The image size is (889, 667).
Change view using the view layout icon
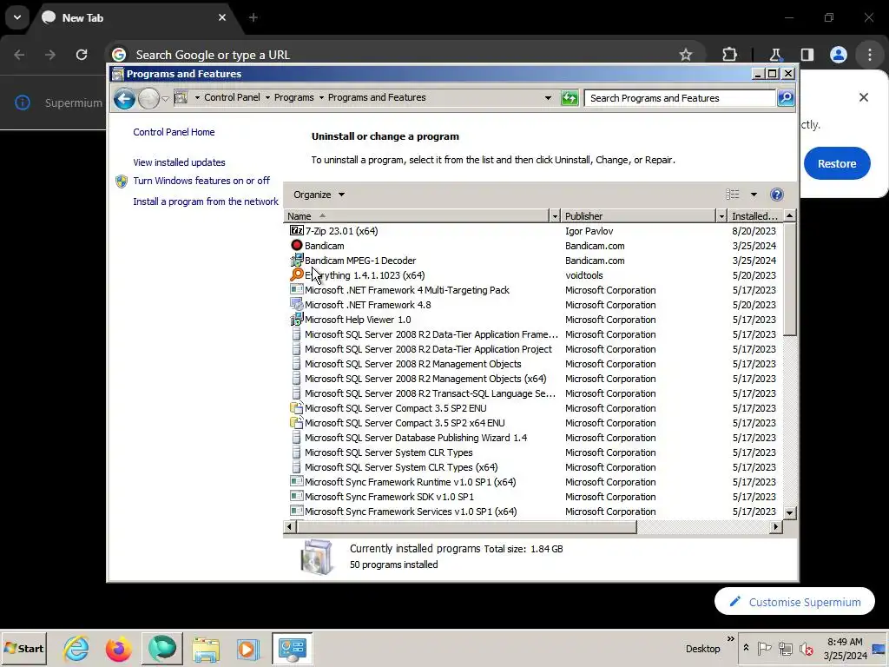(733, 195)
